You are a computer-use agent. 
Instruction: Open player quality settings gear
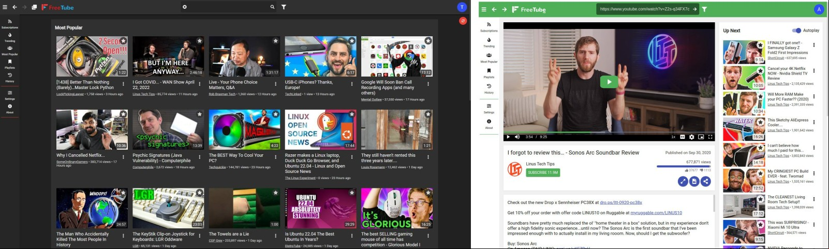tap(692, 137)
